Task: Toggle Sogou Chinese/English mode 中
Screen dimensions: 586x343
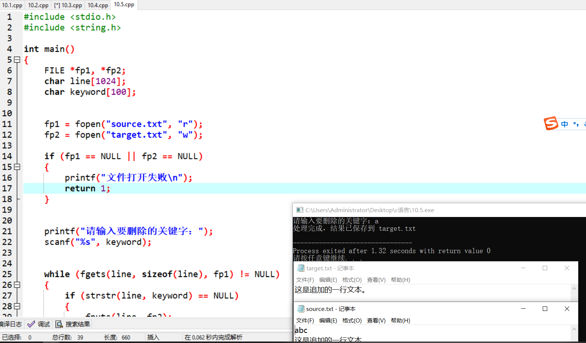Action: tap(564, 124)
